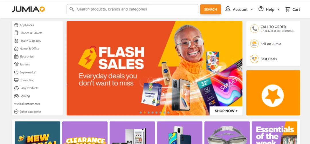Click the orange star promo tile
The image size is (310, 144).
pos(273,93)
